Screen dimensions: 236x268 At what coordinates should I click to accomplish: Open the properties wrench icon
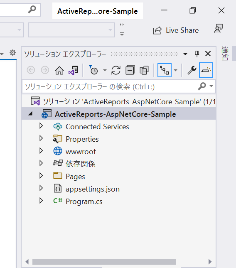[192, 70]
